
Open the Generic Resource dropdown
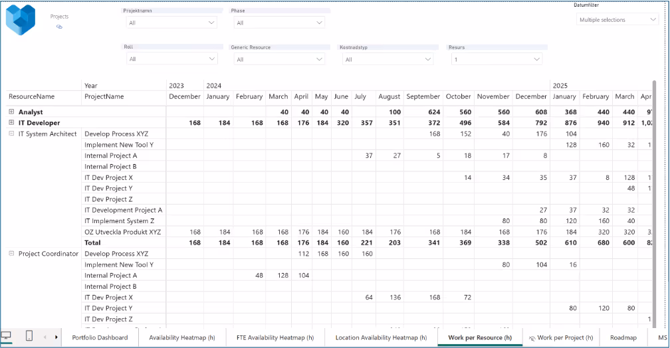click(x=279, y=59)
